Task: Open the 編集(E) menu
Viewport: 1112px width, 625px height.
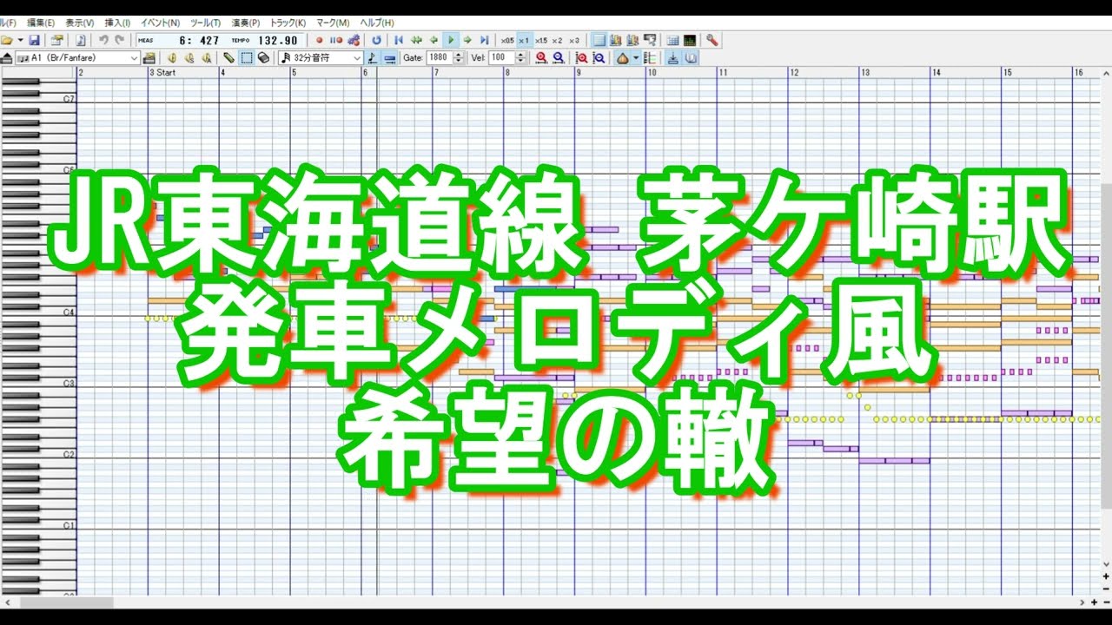Action: [x=41, y=23]
